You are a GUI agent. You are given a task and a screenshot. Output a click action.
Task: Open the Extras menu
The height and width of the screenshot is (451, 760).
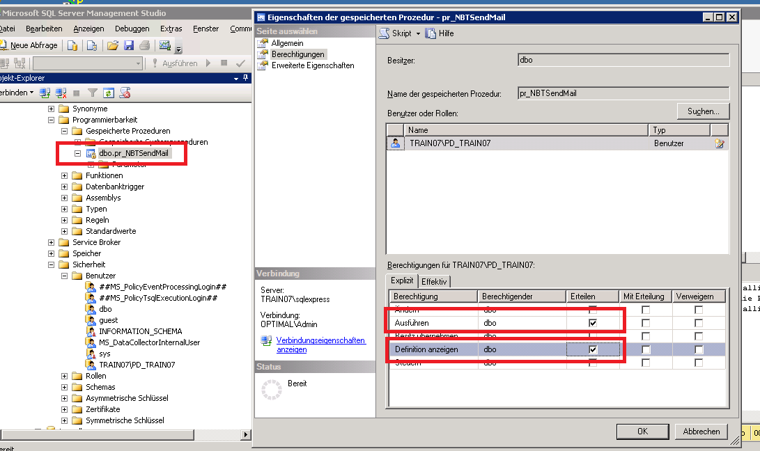pyautogui.click(x=171, y=29)
